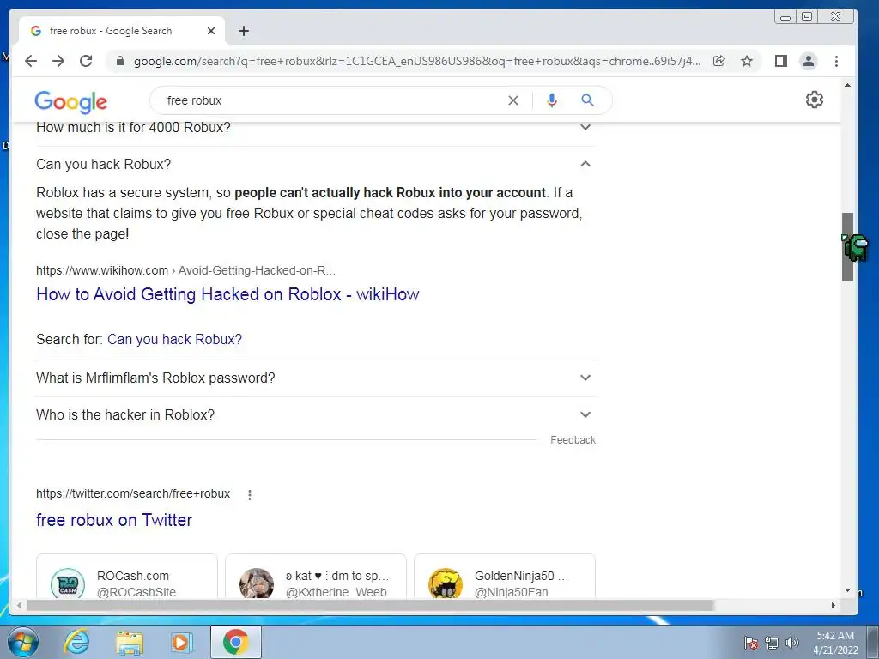Go forward to the next page
879x659 pixels.
tap(58, 61)
